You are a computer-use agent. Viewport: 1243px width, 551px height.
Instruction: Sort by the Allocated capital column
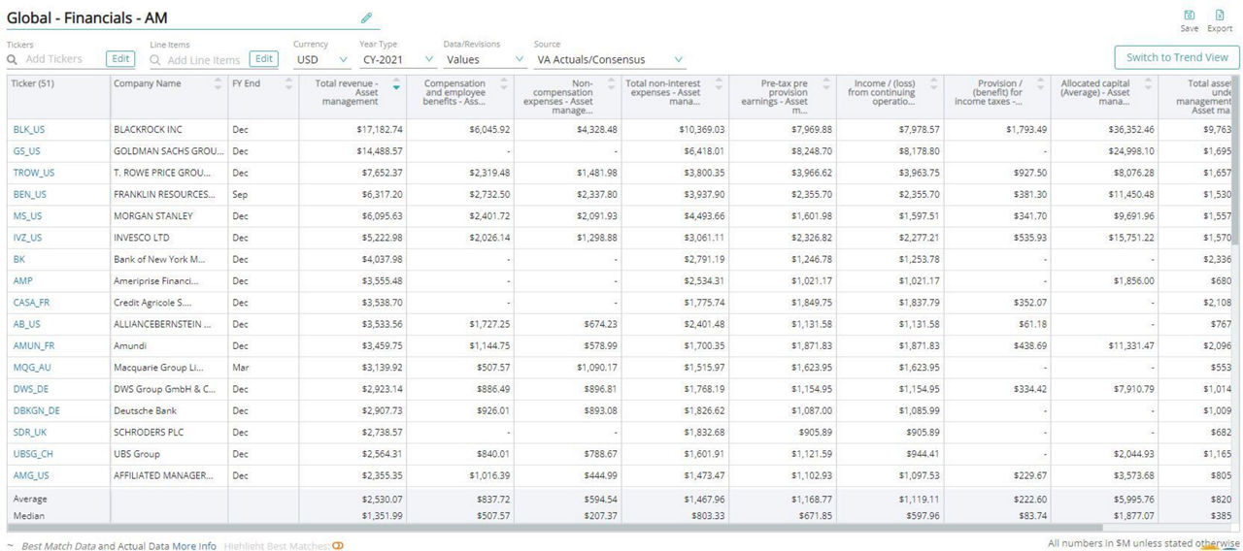coord(1149,83)
